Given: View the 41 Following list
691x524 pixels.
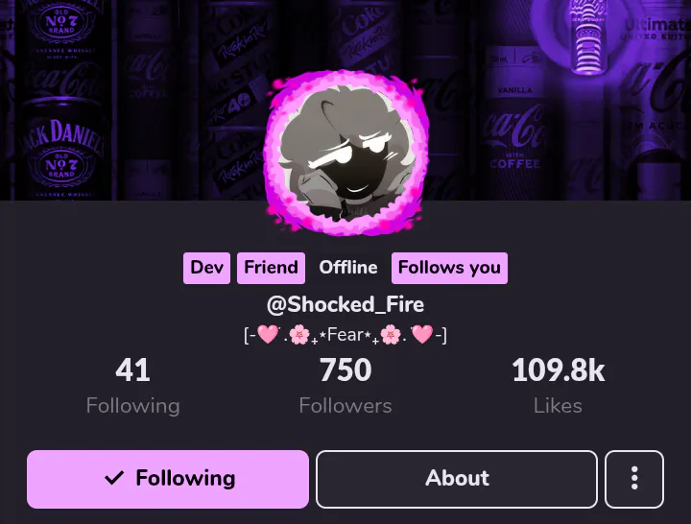Looking at the screenshot, I should click(132, 370).
